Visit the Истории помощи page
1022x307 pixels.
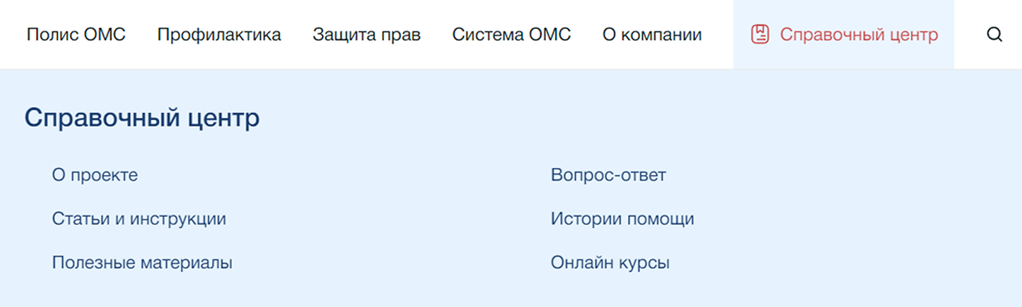[622, 219]
